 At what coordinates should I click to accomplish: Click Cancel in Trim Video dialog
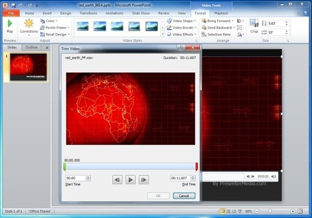click(x=184, y=196)
